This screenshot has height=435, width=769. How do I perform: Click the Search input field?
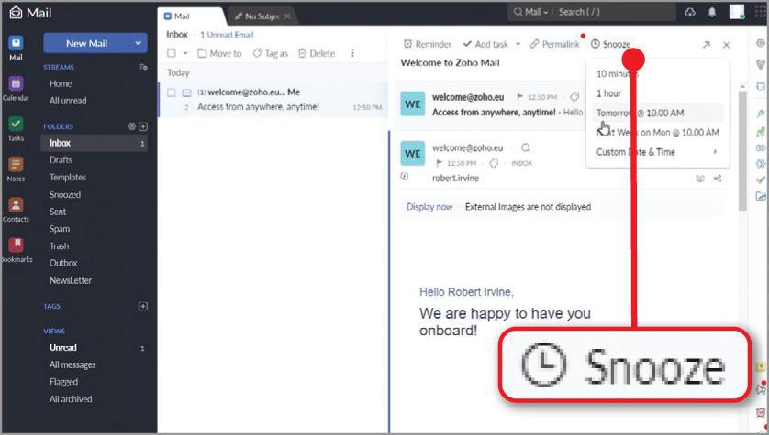pyautogui.click(x=616, y=12)
